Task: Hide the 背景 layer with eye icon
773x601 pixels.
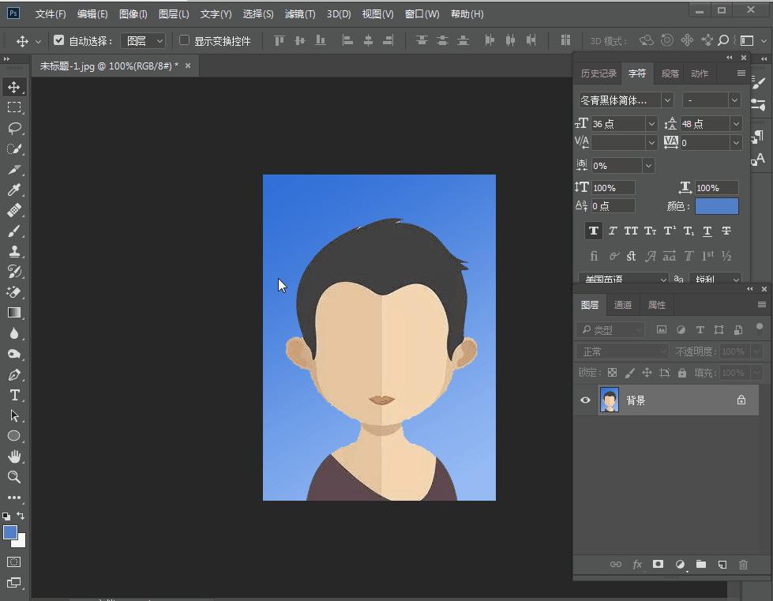Action: pyautogui.click(x=585, y=400)
